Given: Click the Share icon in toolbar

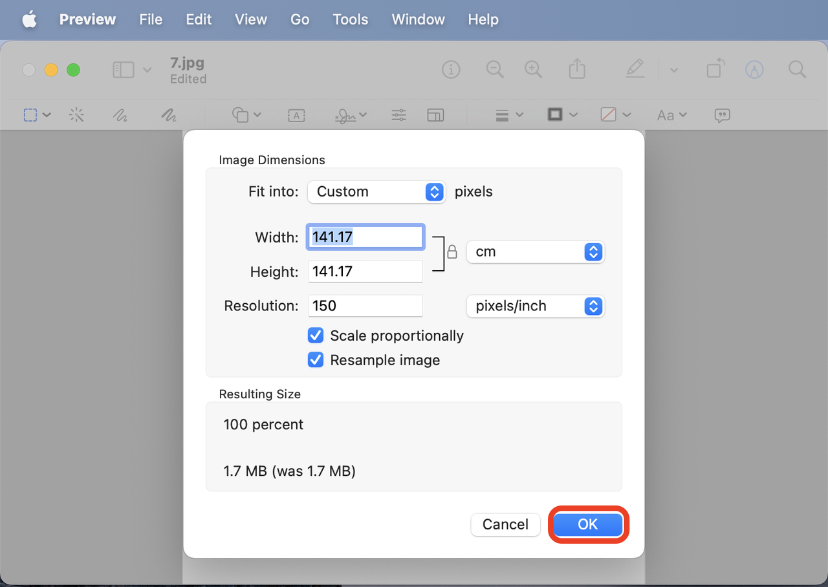Looking at the screenshot, I should point(577,70).
